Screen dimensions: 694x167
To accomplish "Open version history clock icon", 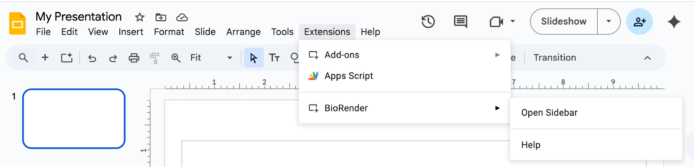I will point(428,21).
